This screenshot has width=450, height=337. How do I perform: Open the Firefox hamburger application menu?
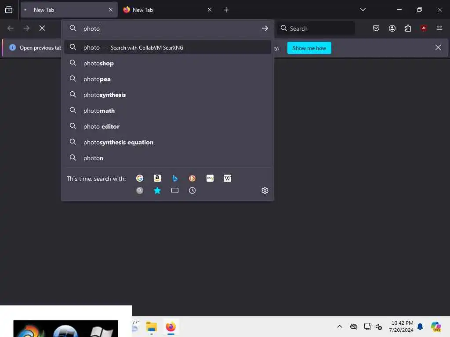(x=439, y=28)
